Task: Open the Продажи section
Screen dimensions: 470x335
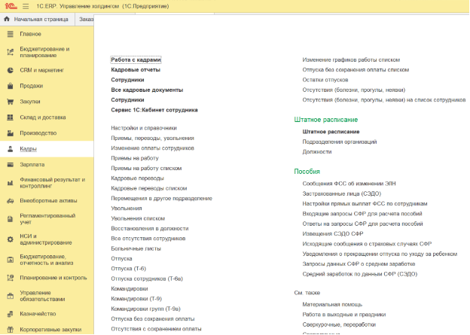Action: (31, 86)
